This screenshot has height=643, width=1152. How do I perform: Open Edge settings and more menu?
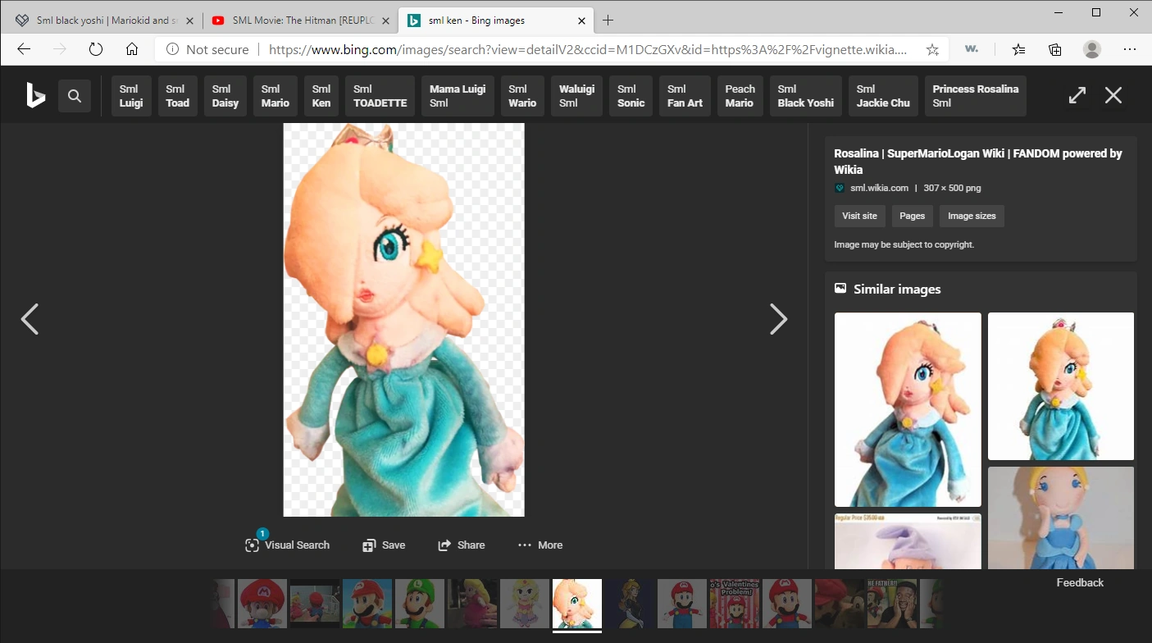point(1130,49)
